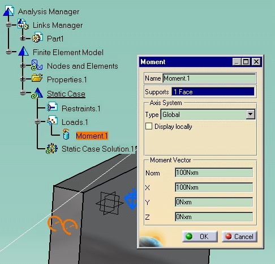275x264 pixels.
Task: Expand the Part1 tree node
Action: point(23,39)
